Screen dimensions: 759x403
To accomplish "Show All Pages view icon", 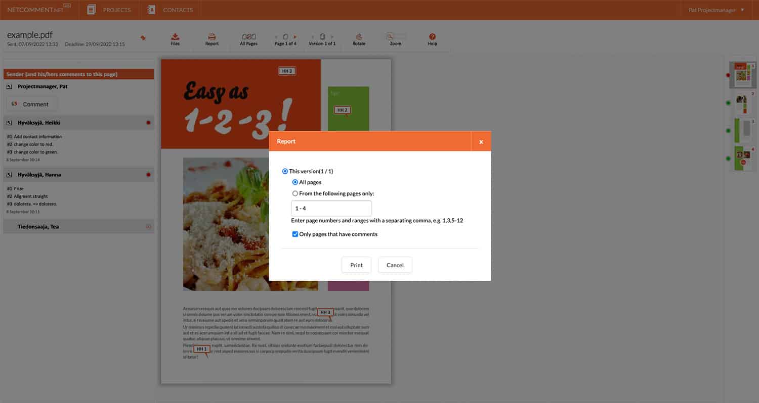I will point(248,37).
